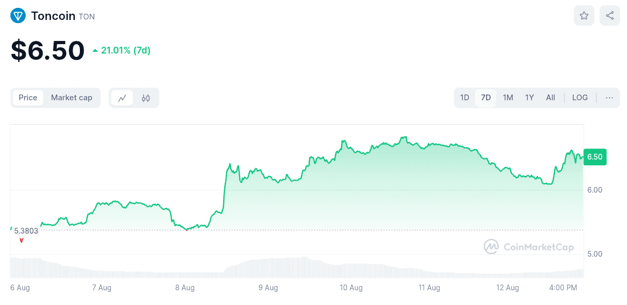Open sharing options with the share icon
This screenshot has width=627, height=305.
[609, 15]
